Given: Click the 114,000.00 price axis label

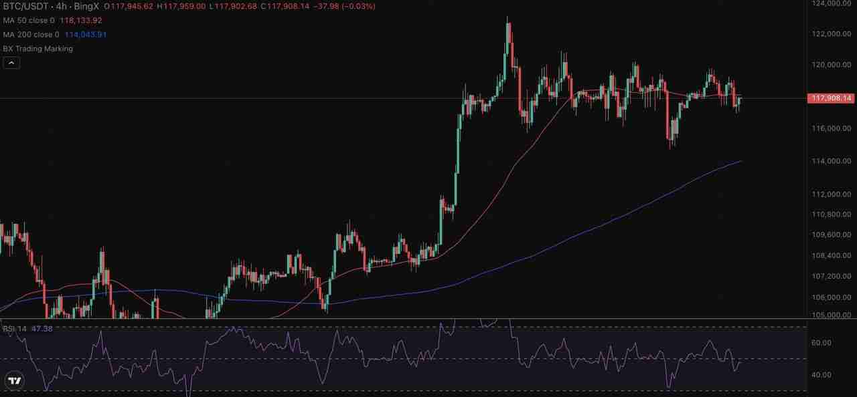Looking at the screenshot, I should pyautogui.click(x=830, y=161).
